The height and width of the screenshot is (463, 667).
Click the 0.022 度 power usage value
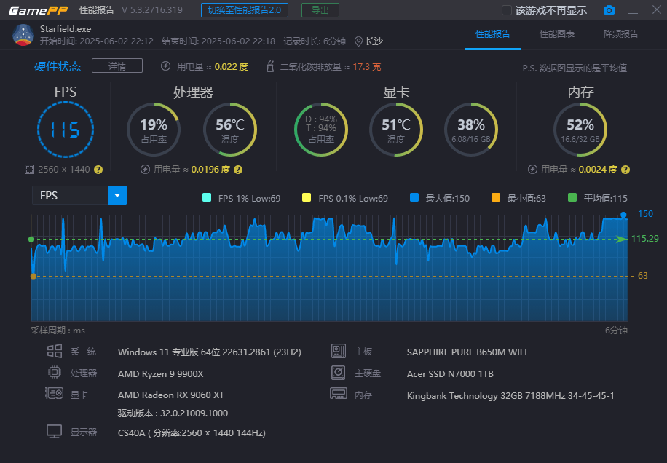click(x=231, y=67)
